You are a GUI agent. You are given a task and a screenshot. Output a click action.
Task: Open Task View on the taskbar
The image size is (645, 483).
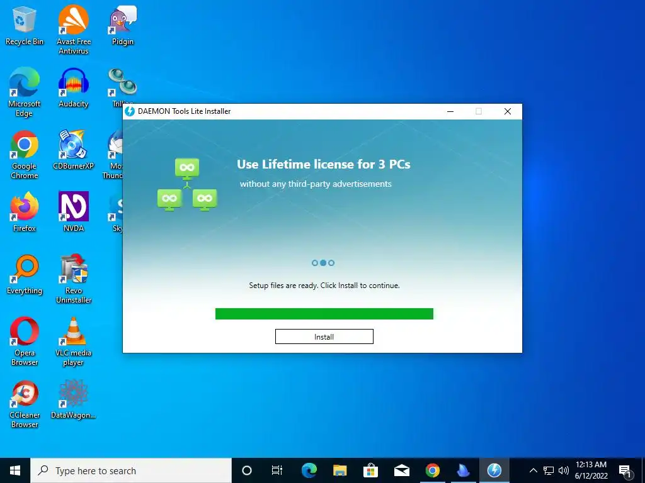point(277,470)
